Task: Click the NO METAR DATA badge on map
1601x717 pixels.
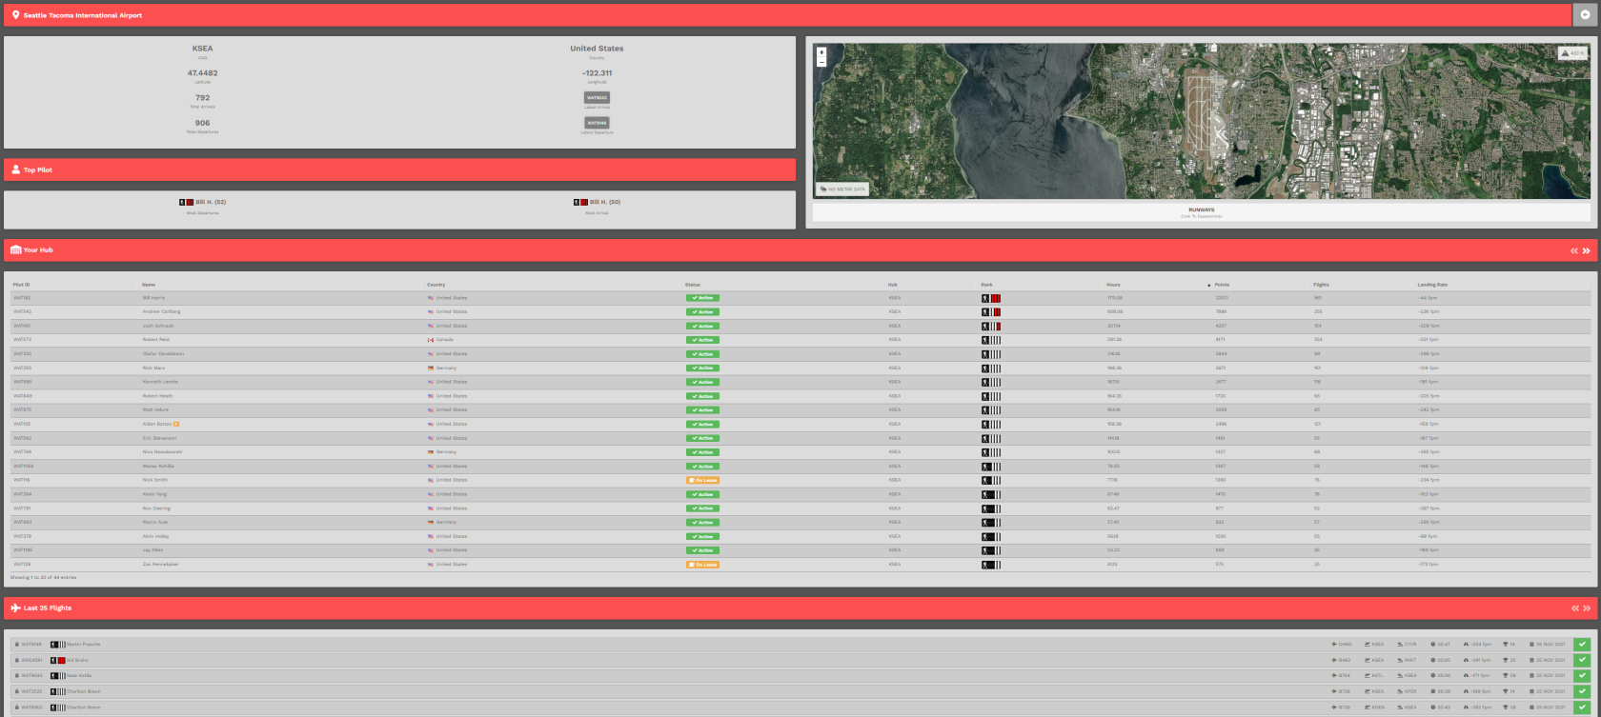Action: tap(842, 189)
